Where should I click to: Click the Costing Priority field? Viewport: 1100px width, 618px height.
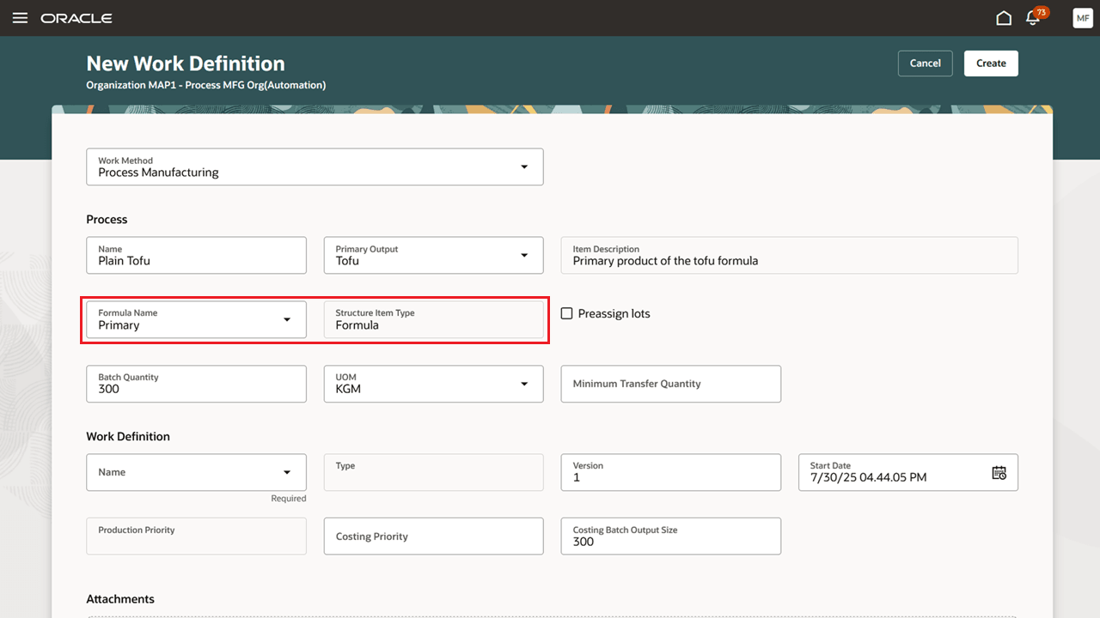433,536
